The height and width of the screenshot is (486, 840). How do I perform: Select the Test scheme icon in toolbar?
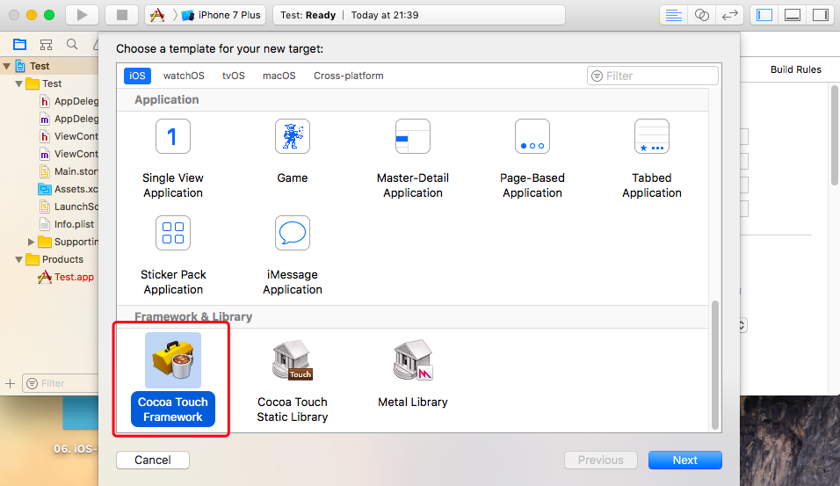pos(157,15)
